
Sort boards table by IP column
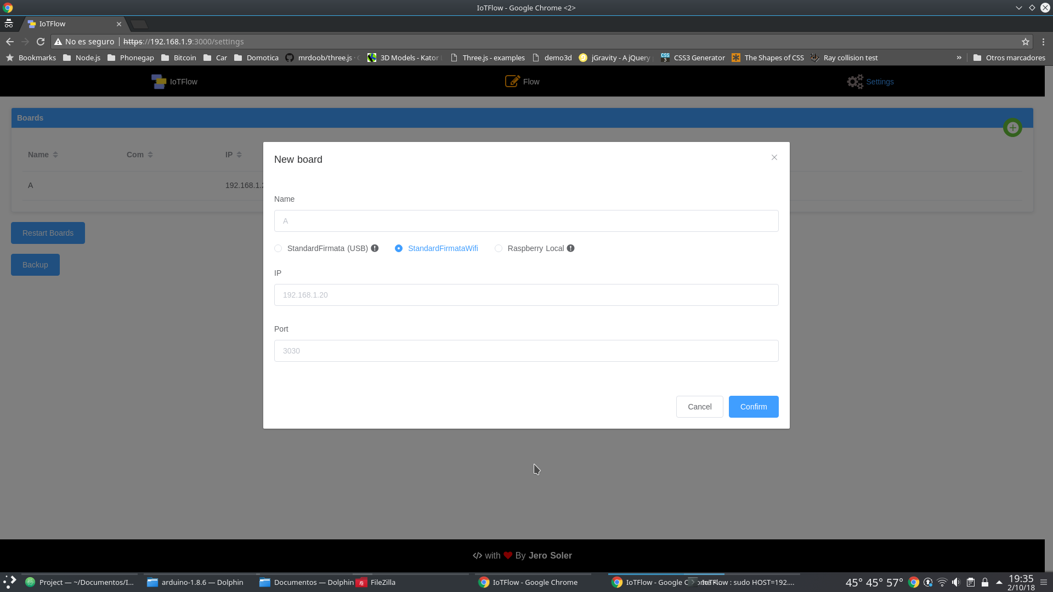click(239, 155)
